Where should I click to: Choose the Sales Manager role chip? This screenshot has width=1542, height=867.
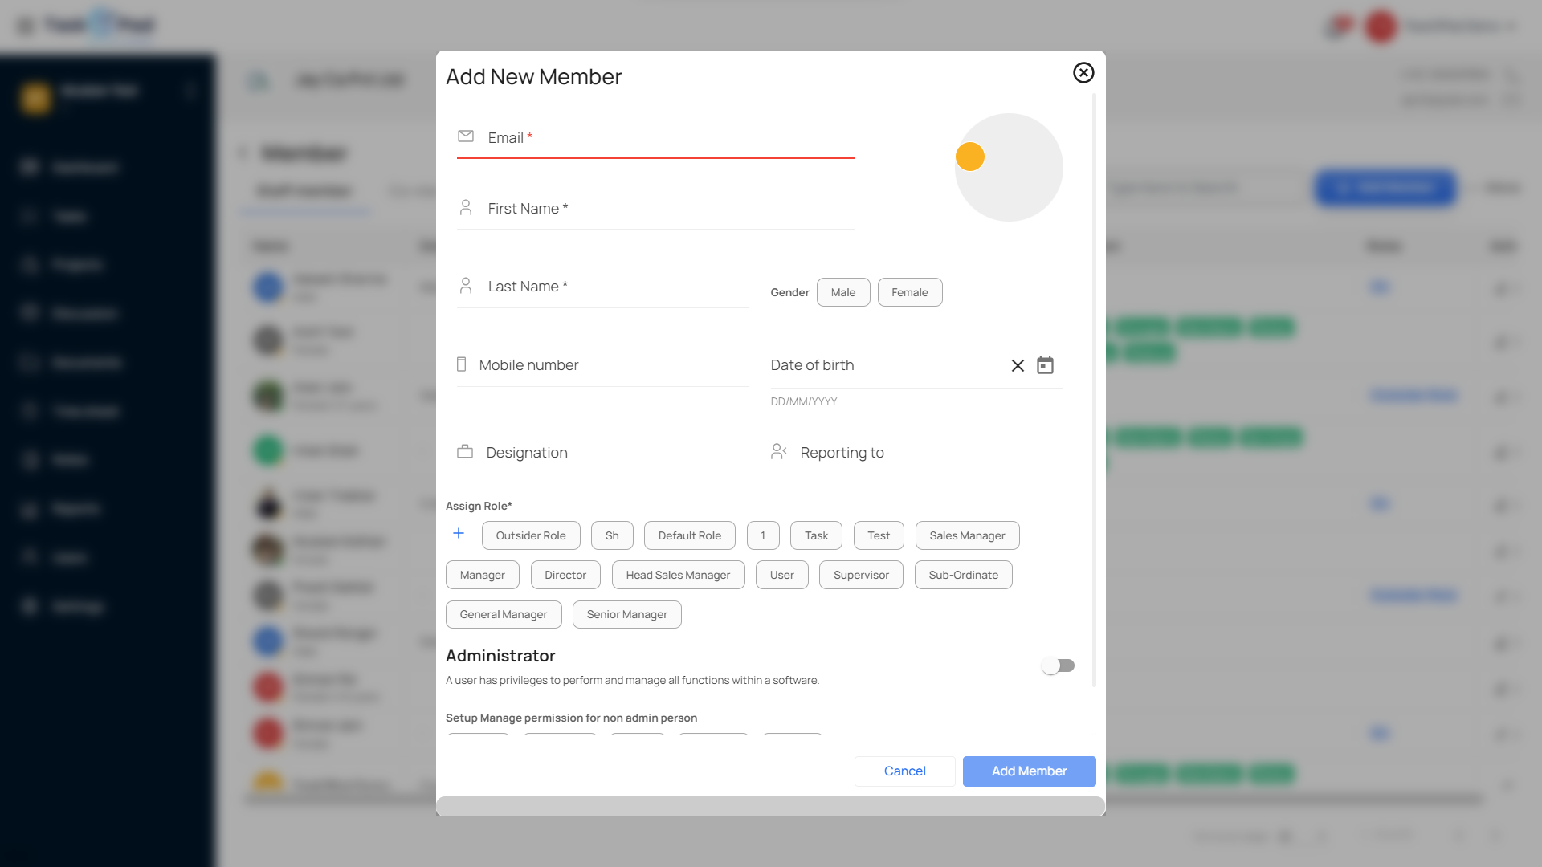pyautogui.click(x=967, y=535)
